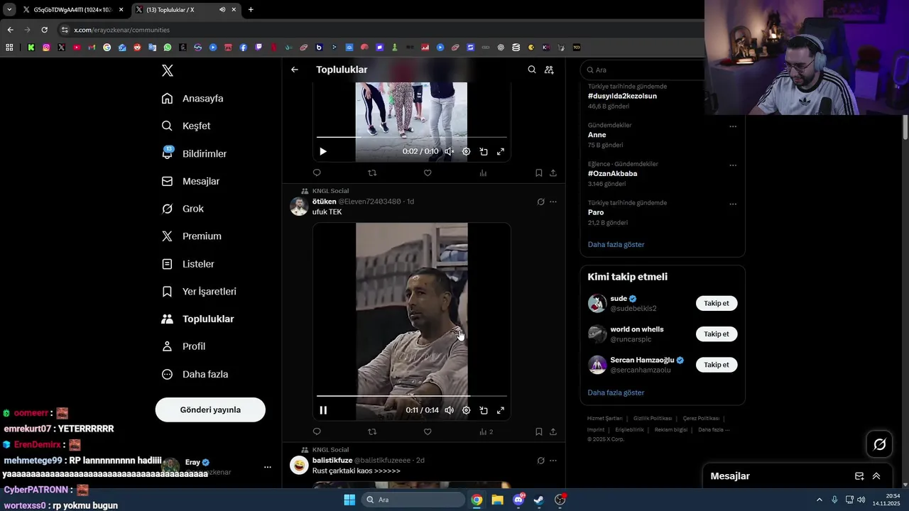Click the X logo in sidebar
909x511 pixels.
168,70
